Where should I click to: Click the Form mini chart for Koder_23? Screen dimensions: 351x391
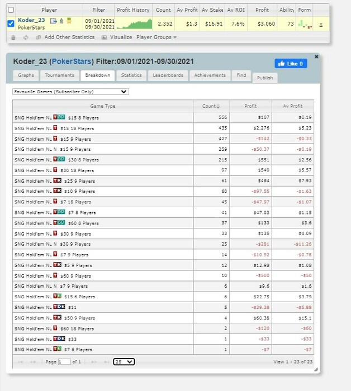(305, 24)
